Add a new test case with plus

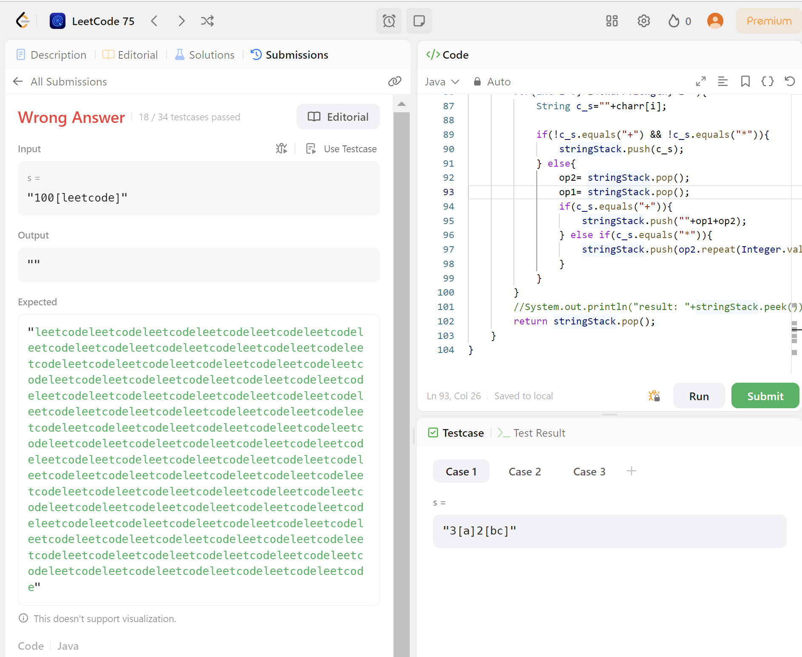[x=632, y=471]
